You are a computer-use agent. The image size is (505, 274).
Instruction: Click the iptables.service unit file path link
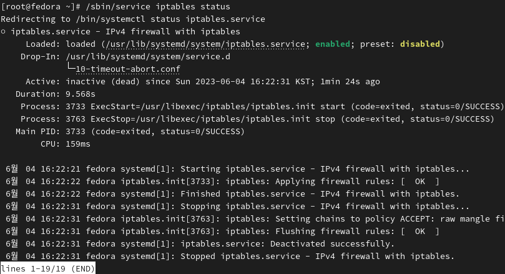(205, 44)
